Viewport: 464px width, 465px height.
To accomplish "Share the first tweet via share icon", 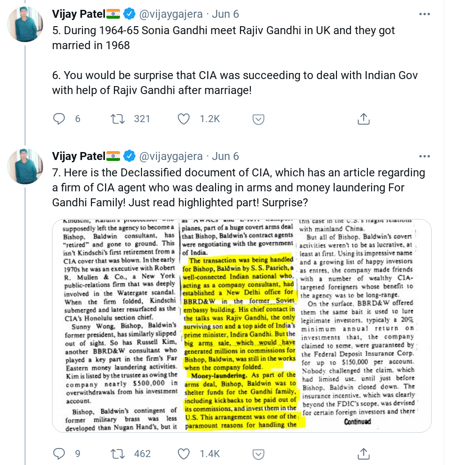I will pos(364,119).
